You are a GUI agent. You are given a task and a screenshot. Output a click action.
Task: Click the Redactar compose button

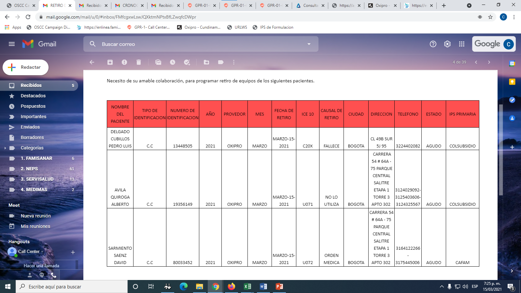[x=25, y=67]
